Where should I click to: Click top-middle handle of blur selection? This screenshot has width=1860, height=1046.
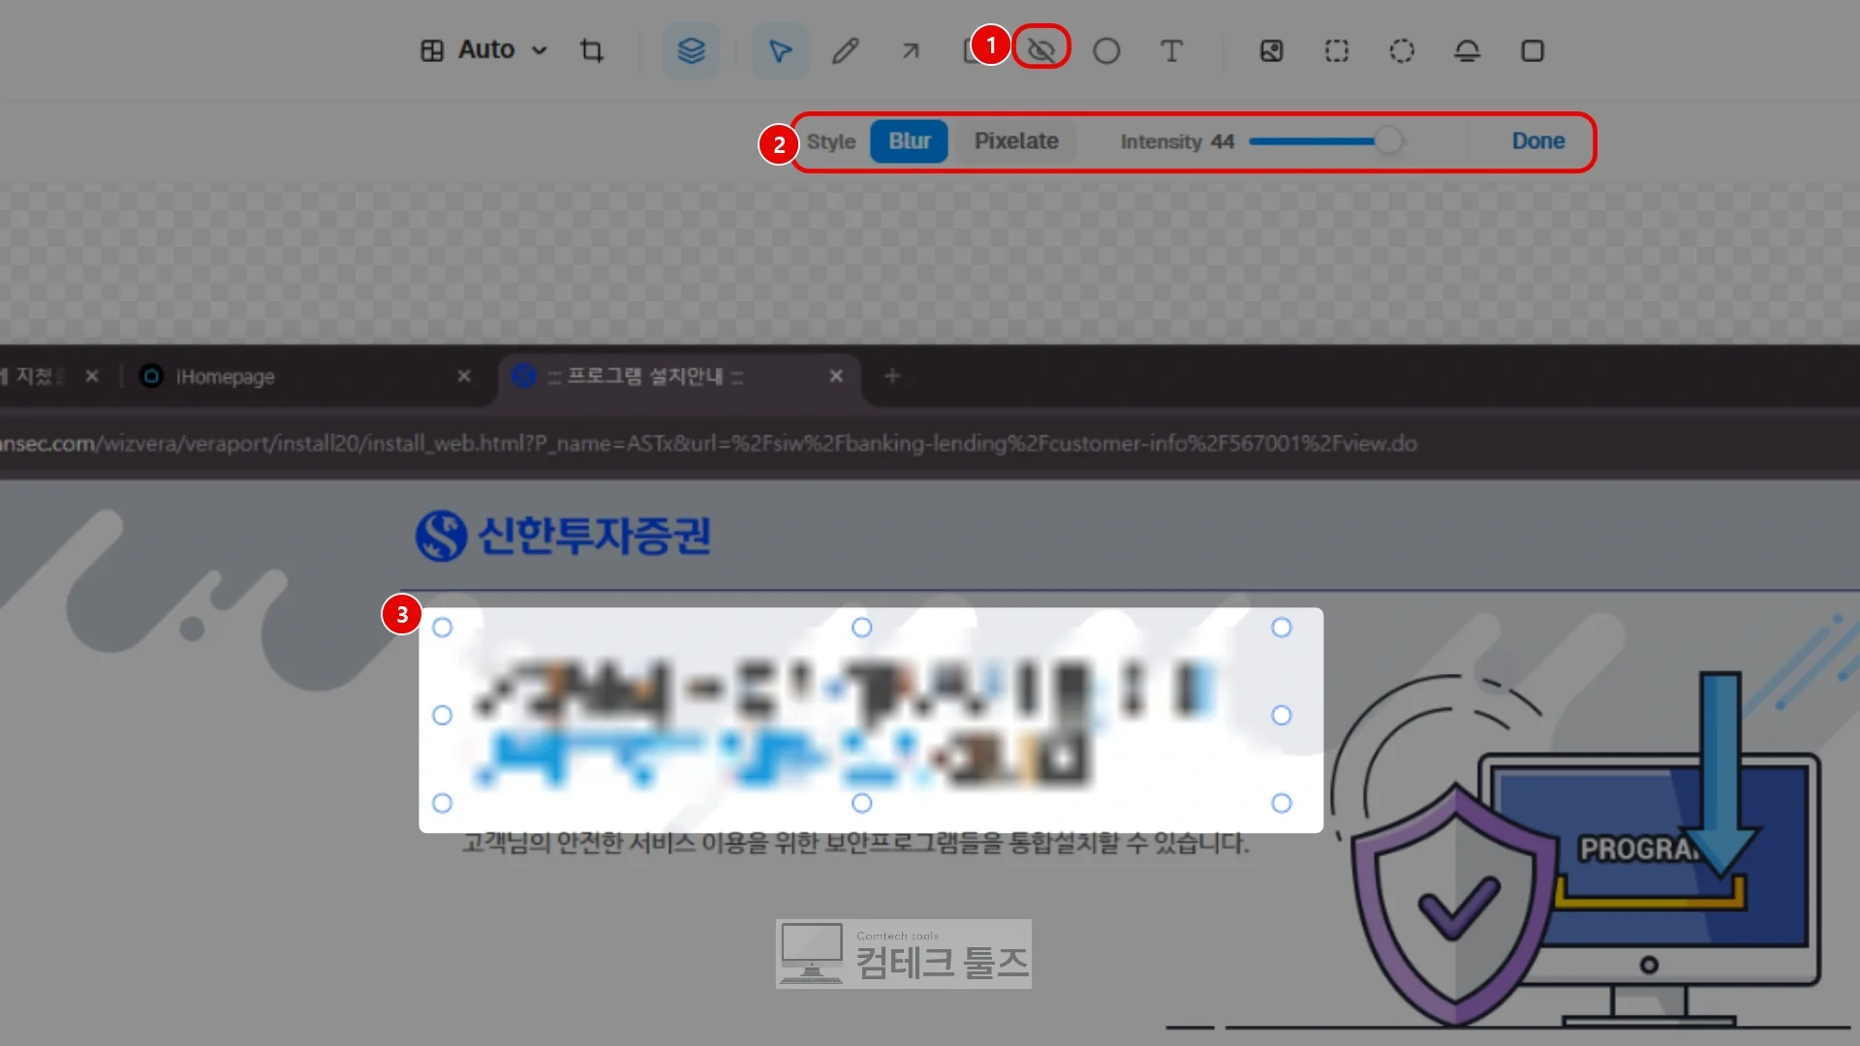861,628
